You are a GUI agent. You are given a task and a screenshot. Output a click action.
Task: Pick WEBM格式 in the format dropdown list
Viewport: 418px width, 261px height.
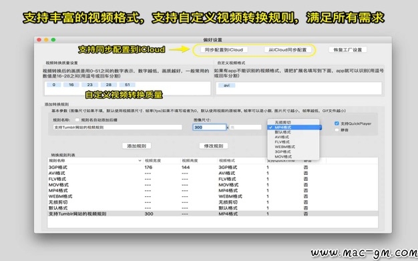[x=293, y=147]
